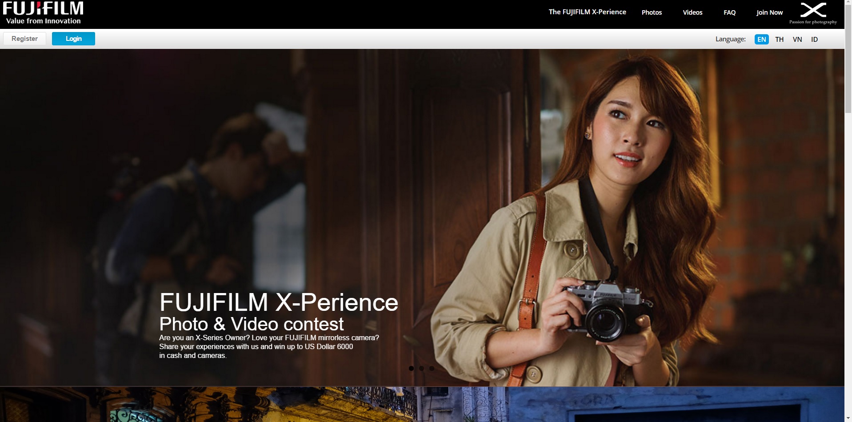
Task: Click the blue Login button
Action: [x=73, y=39]
